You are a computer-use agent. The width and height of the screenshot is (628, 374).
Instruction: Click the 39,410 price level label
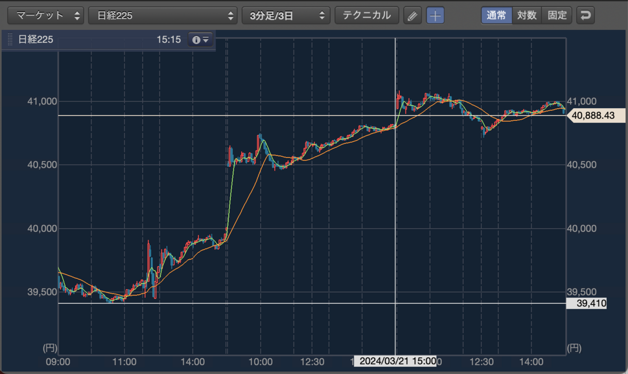pyautogui.click(x=587, y=303)
